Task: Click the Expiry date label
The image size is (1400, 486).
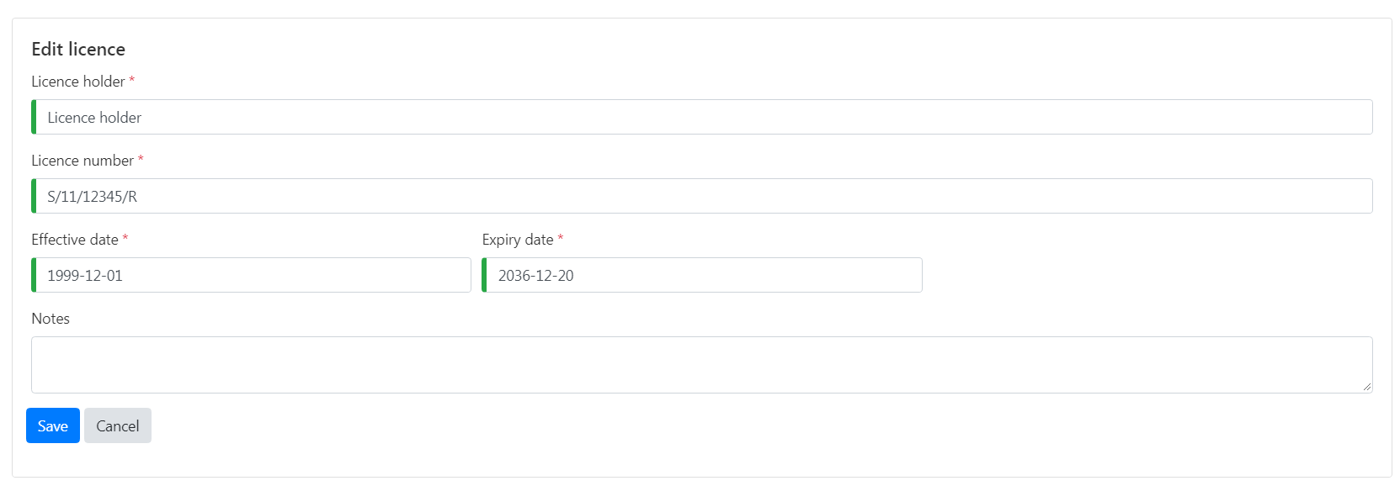Action: click(x=518, y=240)
